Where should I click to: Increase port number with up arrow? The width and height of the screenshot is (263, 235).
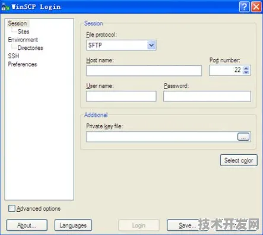point(246,68)
